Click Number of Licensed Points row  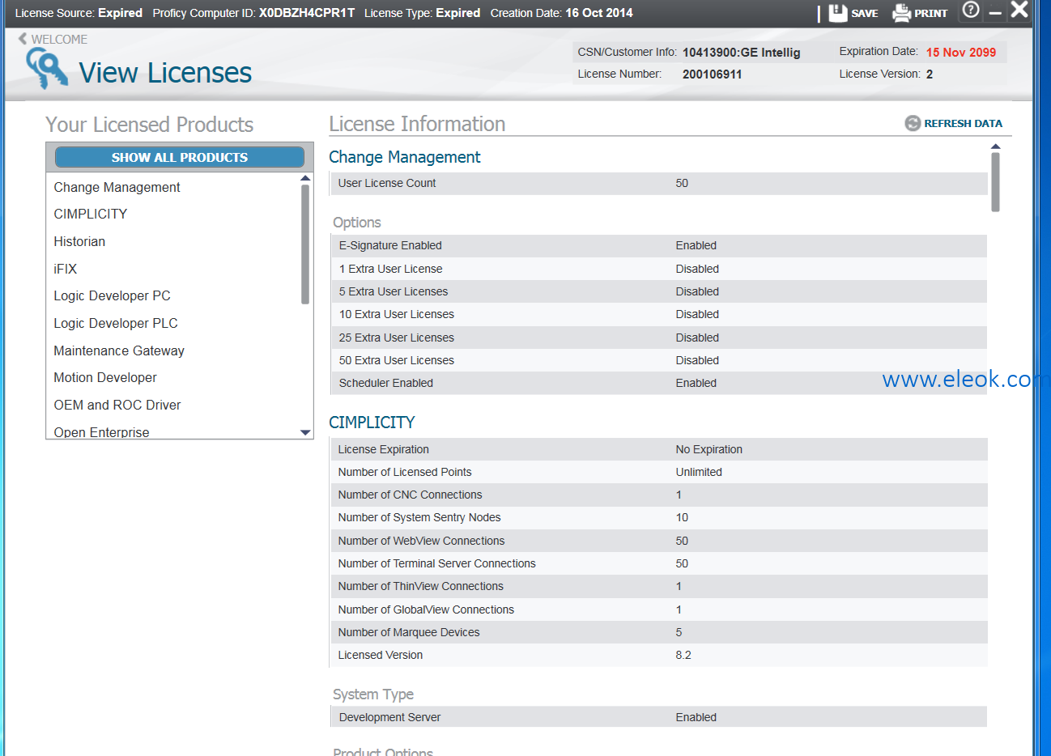click(x=658, y=472)
